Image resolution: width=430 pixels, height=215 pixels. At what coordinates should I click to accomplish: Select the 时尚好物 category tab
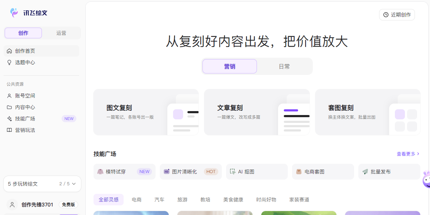pyautogui.click(x=266, y=200)
